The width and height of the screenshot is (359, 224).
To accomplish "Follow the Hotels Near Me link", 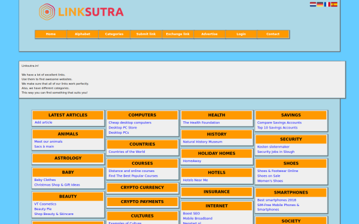I will (x=195, y=180).
